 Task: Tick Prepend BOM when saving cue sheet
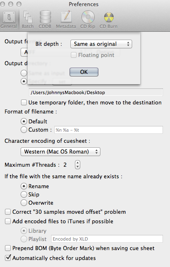(x=8, y=248)
